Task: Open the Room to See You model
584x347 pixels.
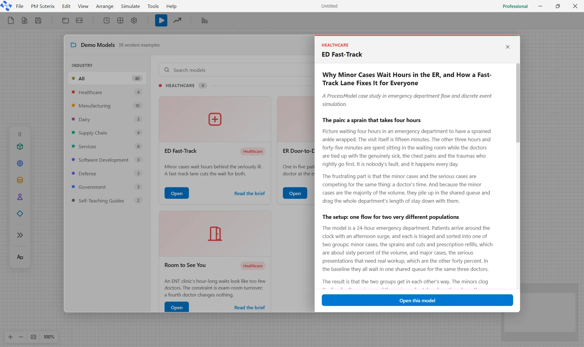Action: (x=176, y=307)
